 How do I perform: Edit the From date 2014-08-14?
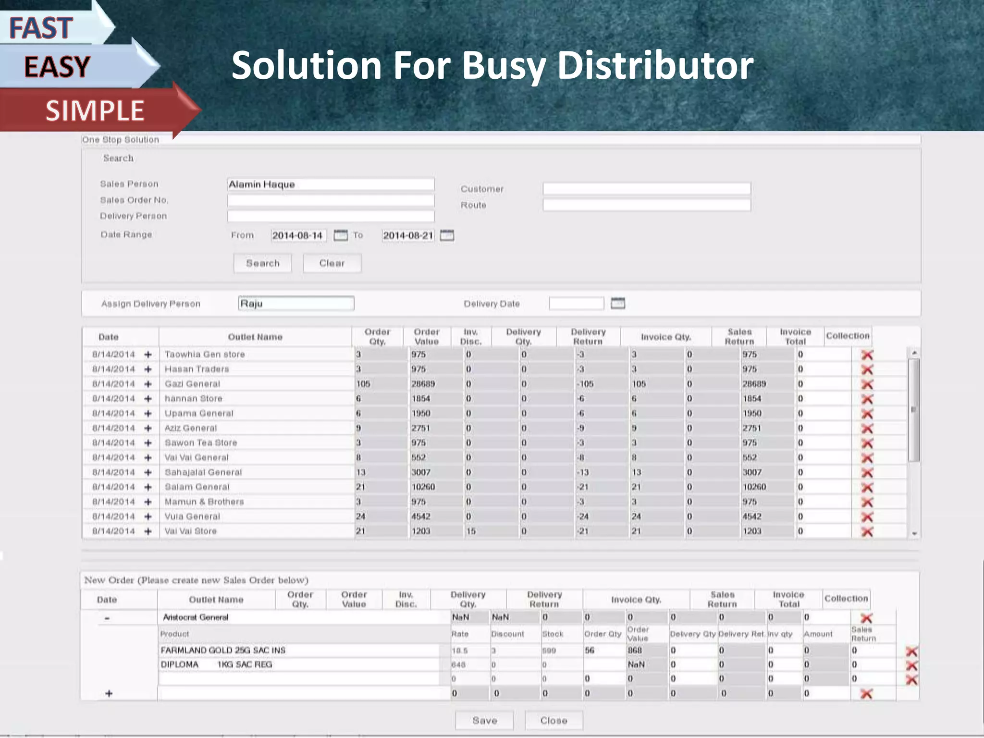pos(299,235)
